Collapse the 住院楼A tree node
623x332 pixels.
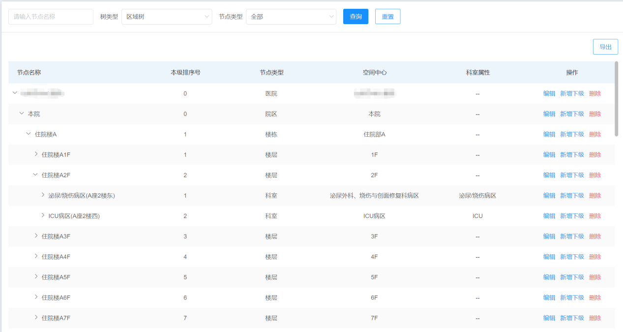(28, 134)
